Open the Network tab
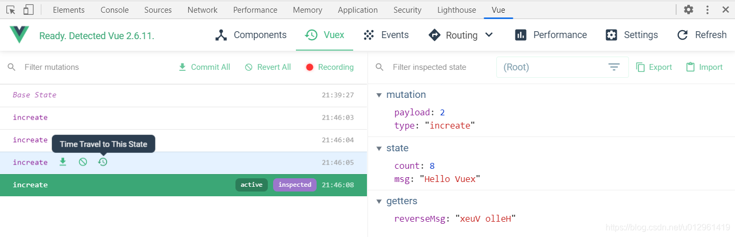The width and height of the screenshot is (735, 237). coord(203,10)
